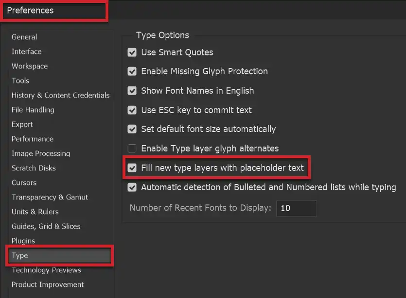The height and width of the screenshot is (298, 406).
Task: Toggle Use Smart Quotes
Action: (x=132, y=52)
